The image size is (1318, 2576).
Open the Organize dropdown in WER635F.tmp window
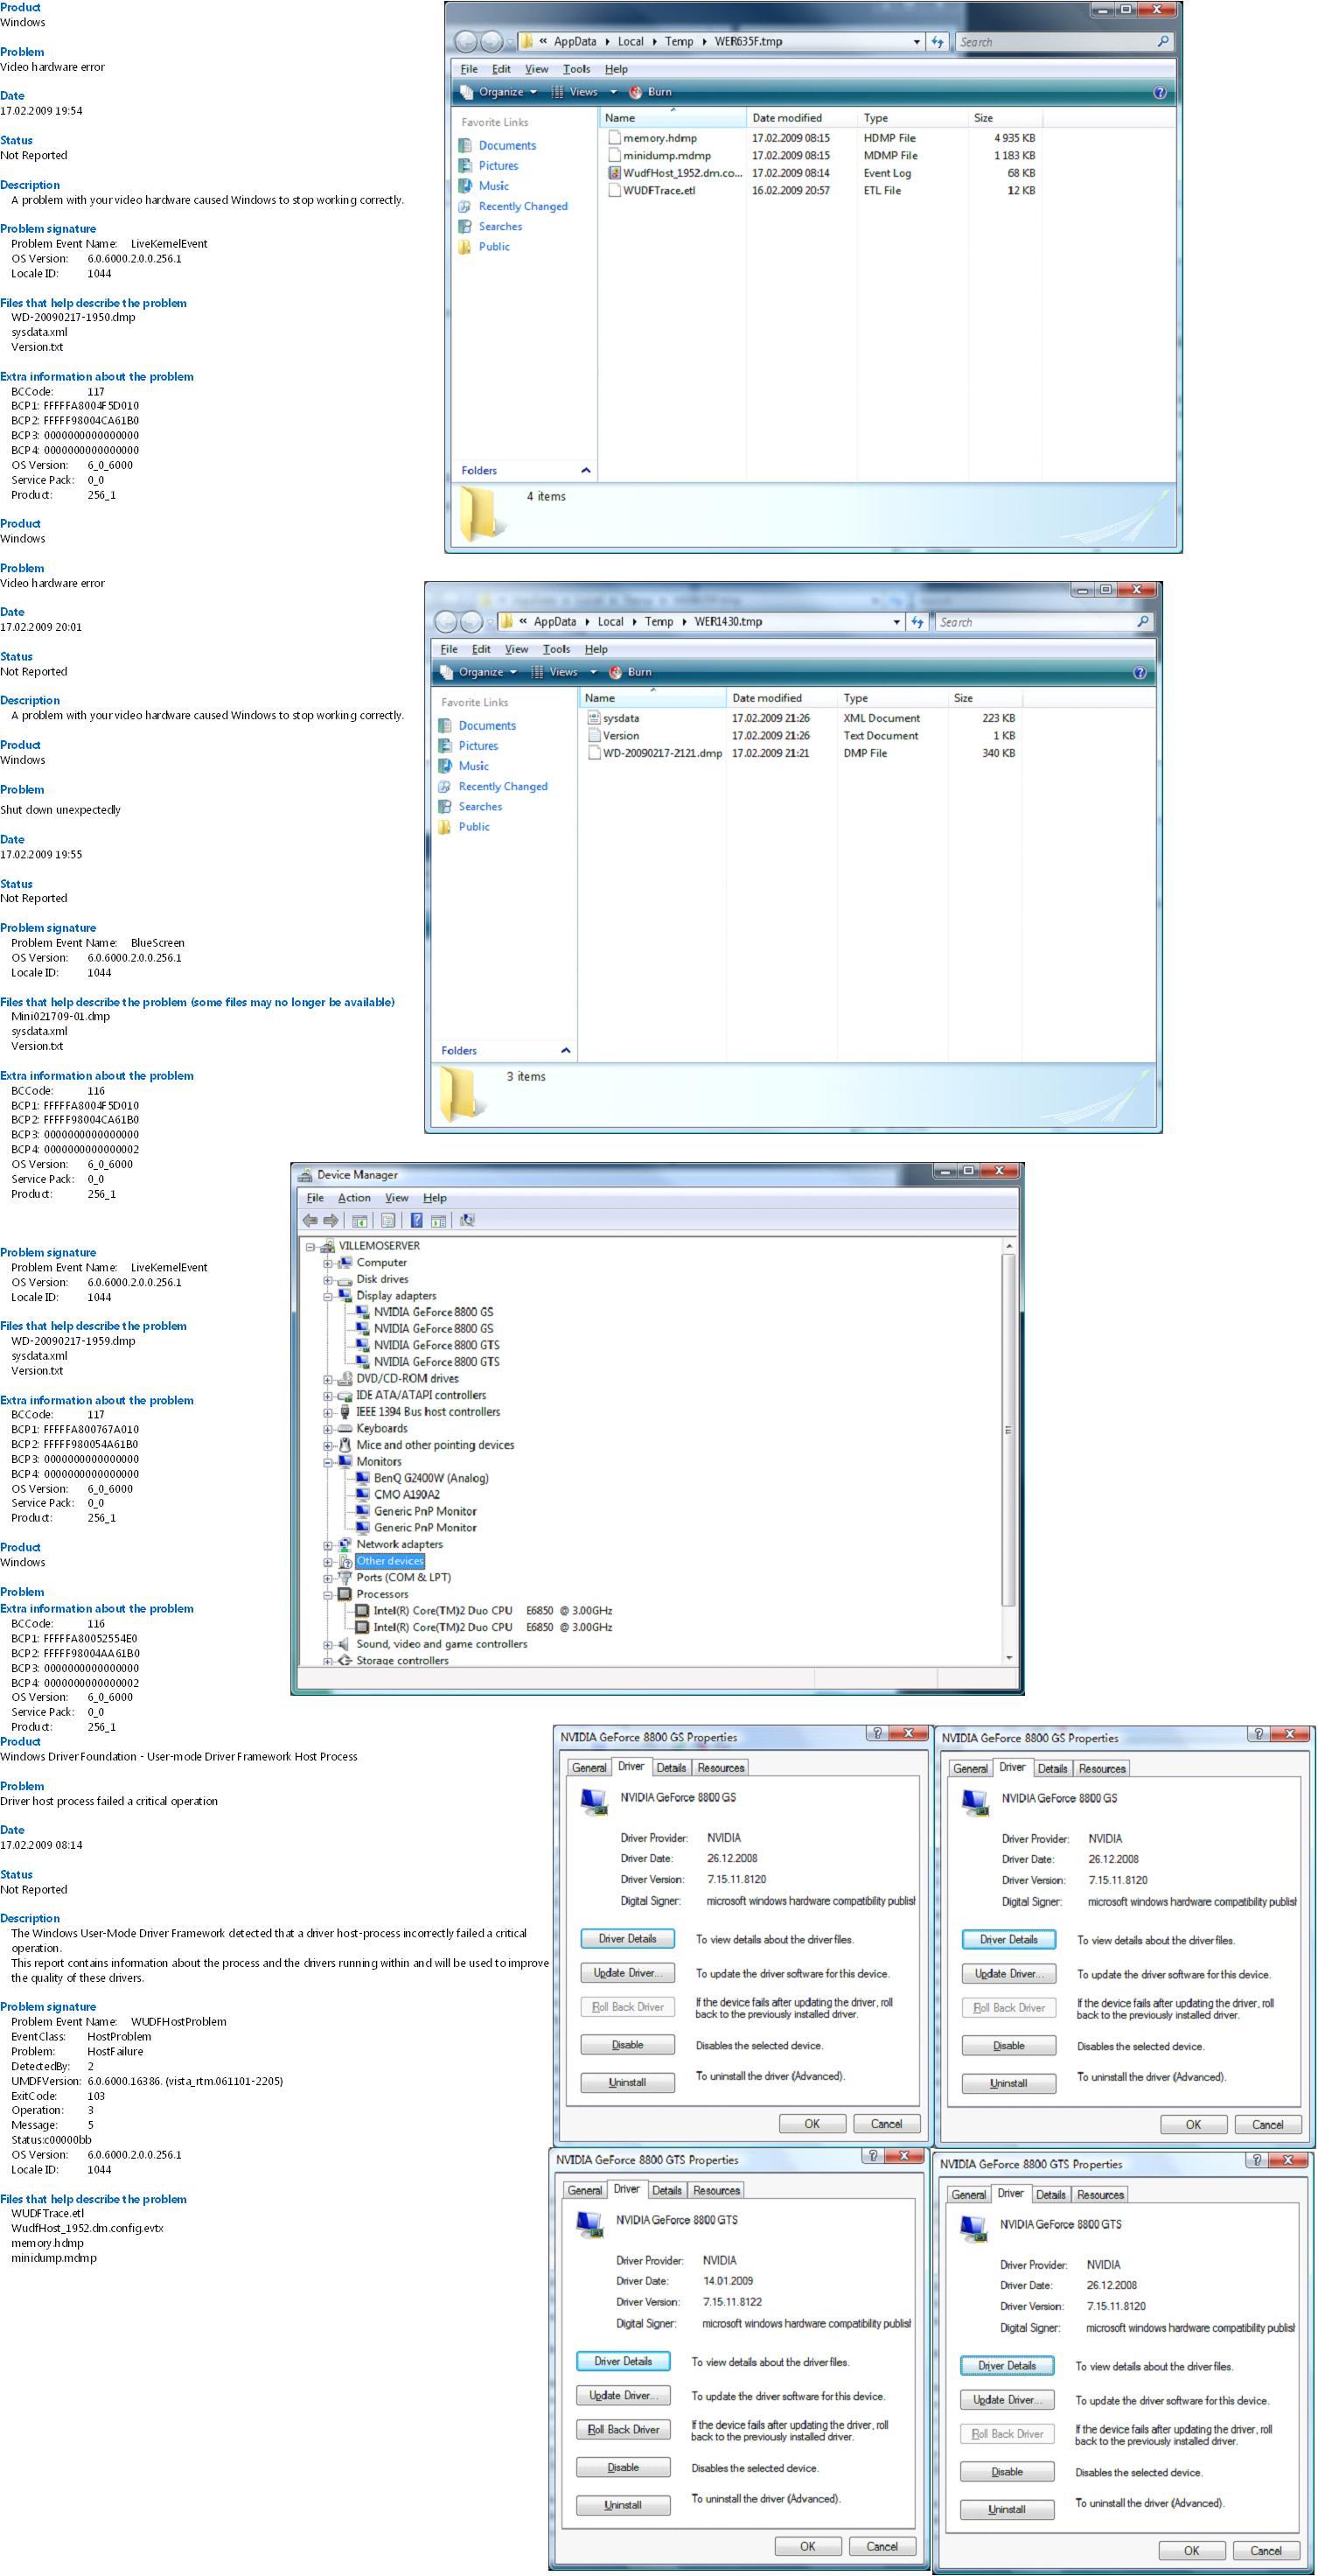point(499,92)
